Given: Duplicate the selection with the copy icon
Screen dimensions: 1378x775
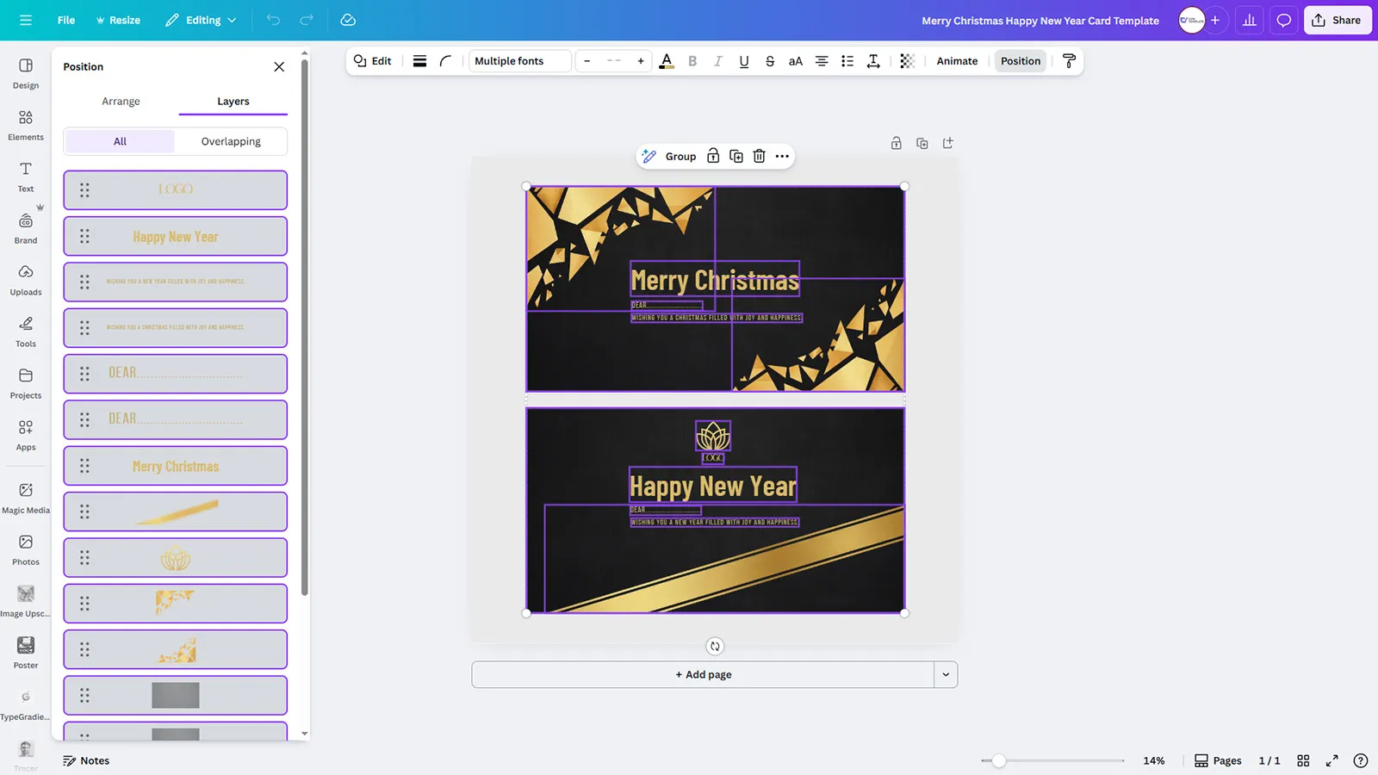Looking at the screenshot, I should [x=736, y=156].
